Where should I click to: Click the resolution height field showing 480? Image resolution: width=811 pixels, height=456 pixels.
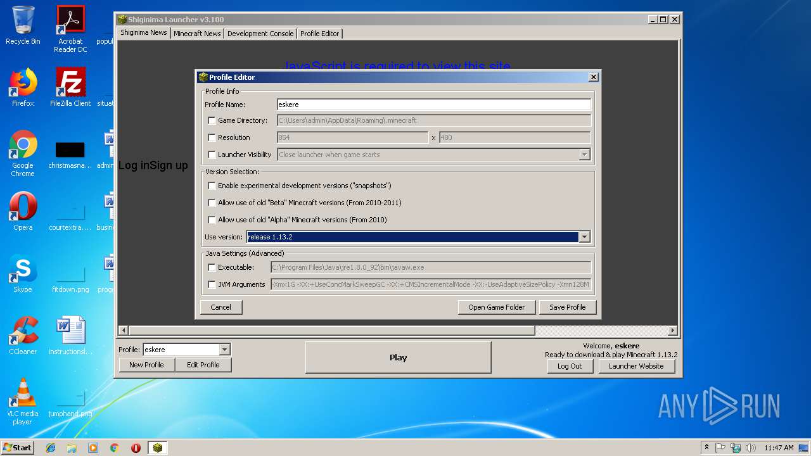point(514,137)
